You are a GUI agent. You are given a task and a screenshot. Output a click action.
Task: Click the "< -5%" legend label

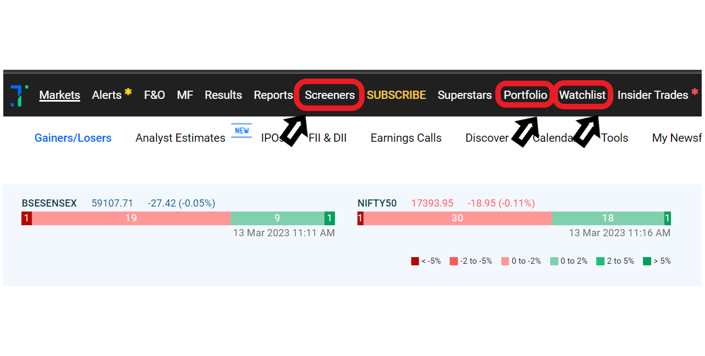(x=431, y=261)
